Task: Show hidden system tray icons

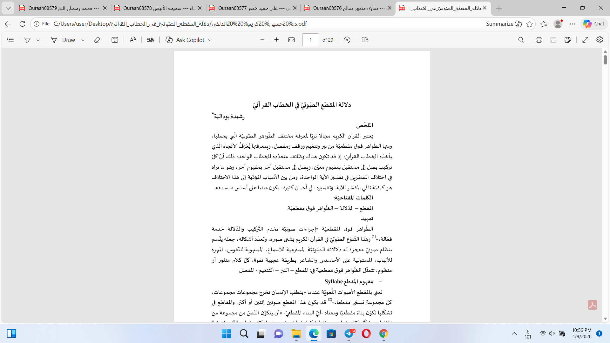Action: [x=514, y=333]
